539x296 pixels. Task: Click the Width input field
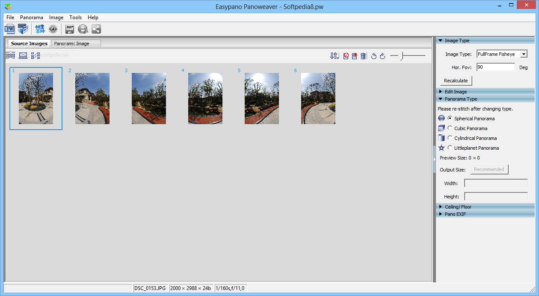tap(496, 183)
